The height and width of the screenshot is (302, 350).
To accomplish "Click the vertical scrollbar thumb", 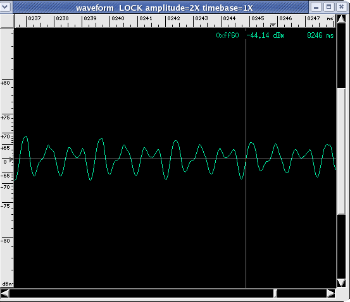I will (341, 152).
